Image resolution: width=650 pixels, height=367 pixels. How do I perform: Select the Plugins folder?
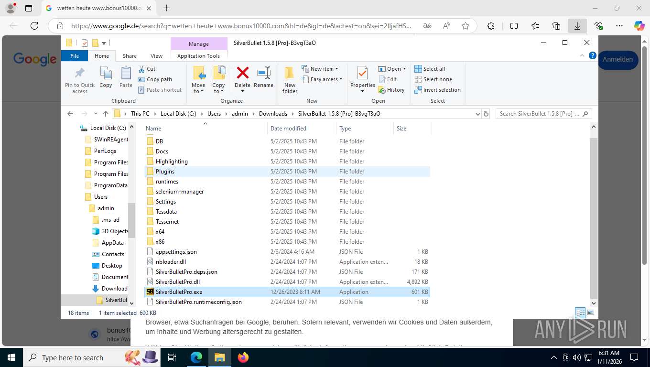pos(287,172)
